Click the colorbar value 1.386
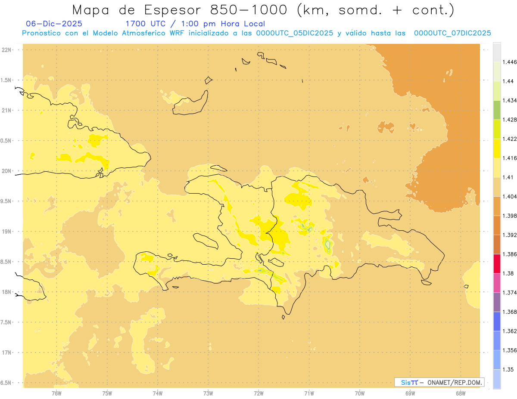Image resolution: width=517 pixels, height=399 pixels. [510, 254]
